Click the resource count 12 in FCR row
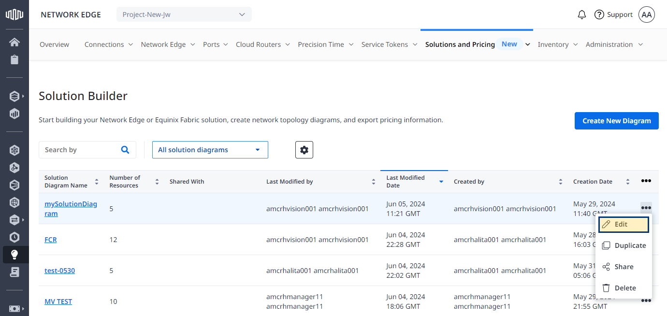Image resolution: width=667 pixels, height=316 pixels. click(114, 240)
